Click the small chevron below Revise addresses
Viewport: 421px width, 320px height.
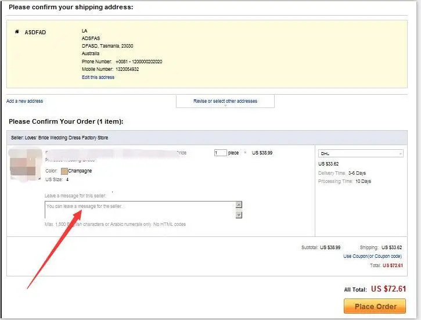click(x=225, y=106)
